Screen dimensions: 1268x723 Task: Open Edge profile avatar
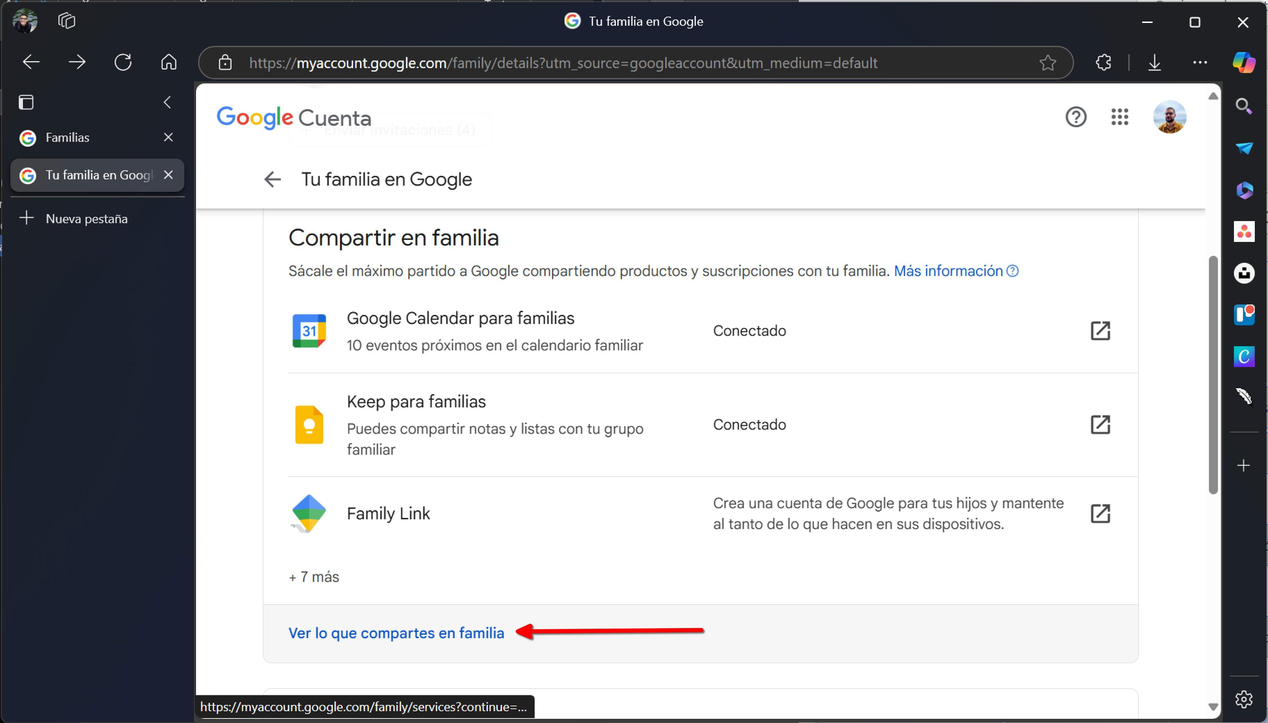(25, 21)
